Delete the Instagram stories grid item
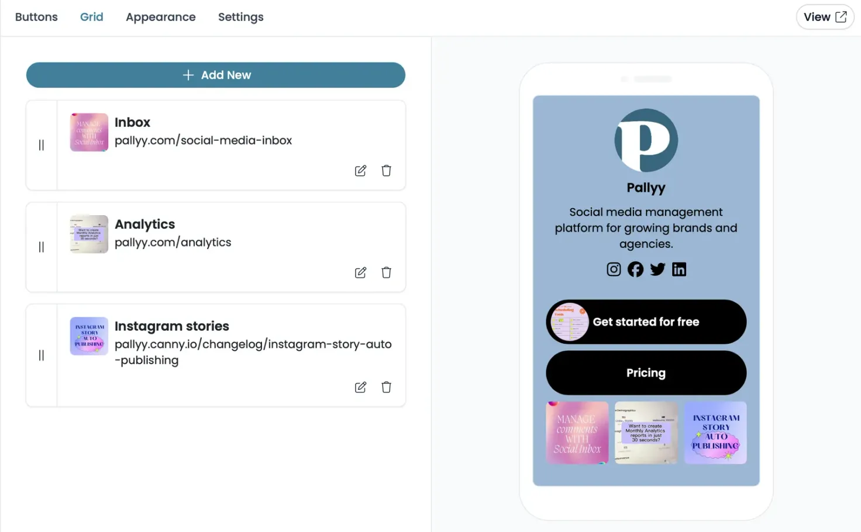861x532 pixels. click(386, 387)
